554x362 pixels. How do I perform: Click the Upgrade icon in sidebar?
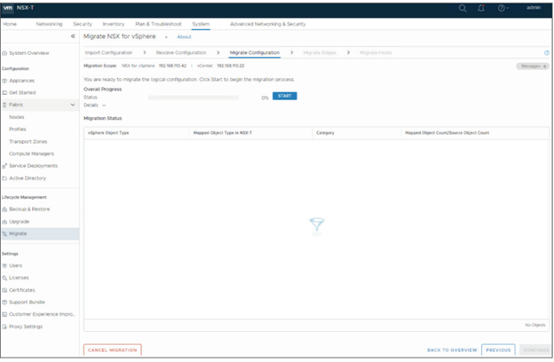[x=4, y=222]
